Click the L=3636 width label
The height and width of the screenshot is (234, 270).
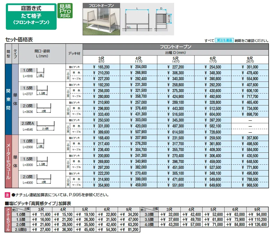pos(28,112)
